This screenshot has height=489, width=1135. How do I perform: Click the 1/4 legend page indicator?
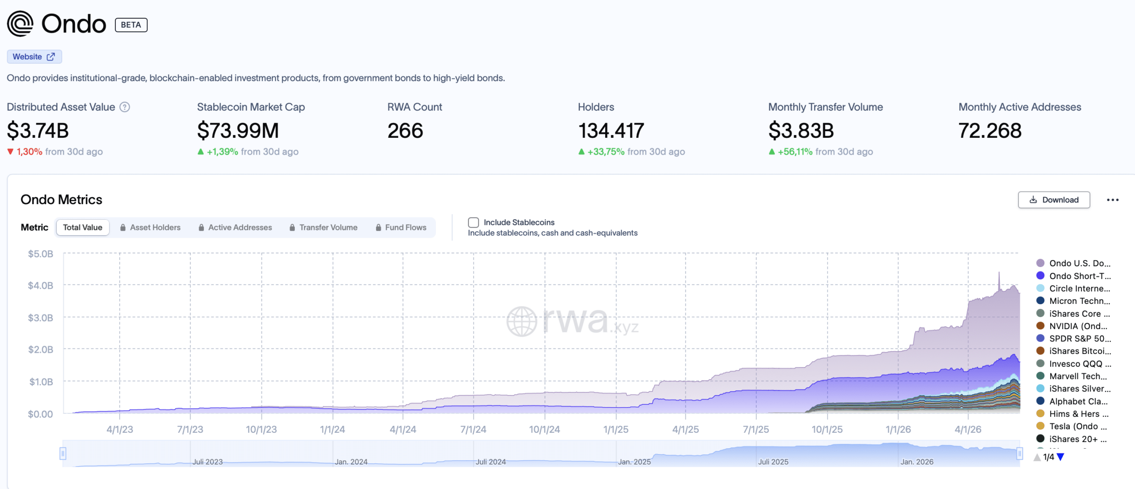pos(1049,457)
